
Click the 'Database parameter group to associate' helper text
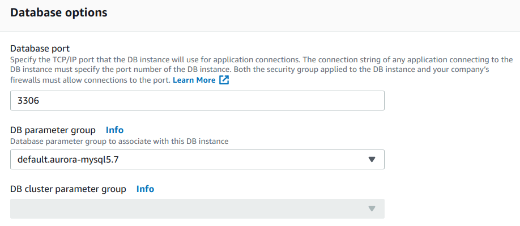pyautogui.click(x=120, y=142)
